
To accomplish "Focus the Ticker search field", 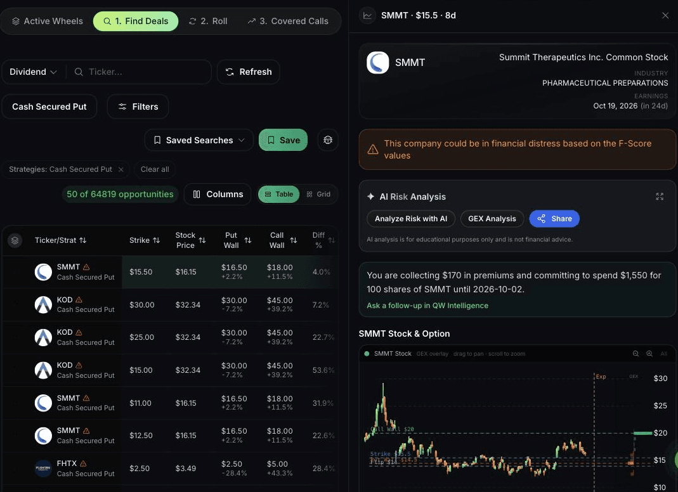I will point(140,72).
